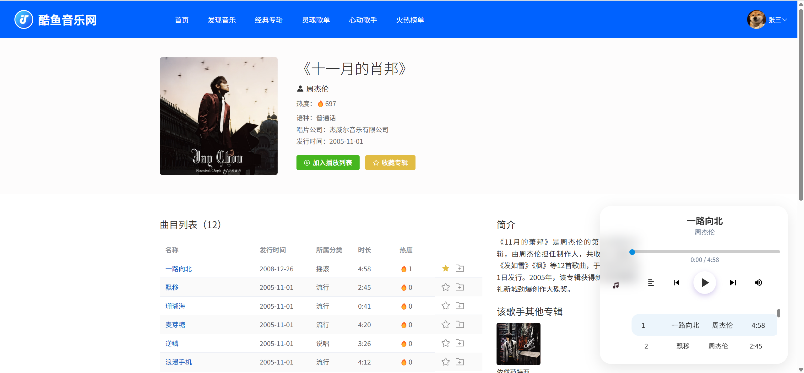Open the 依然范特西 album thumbnail
The width and height of the screenshot is (804, 373).
pos(518,344)
